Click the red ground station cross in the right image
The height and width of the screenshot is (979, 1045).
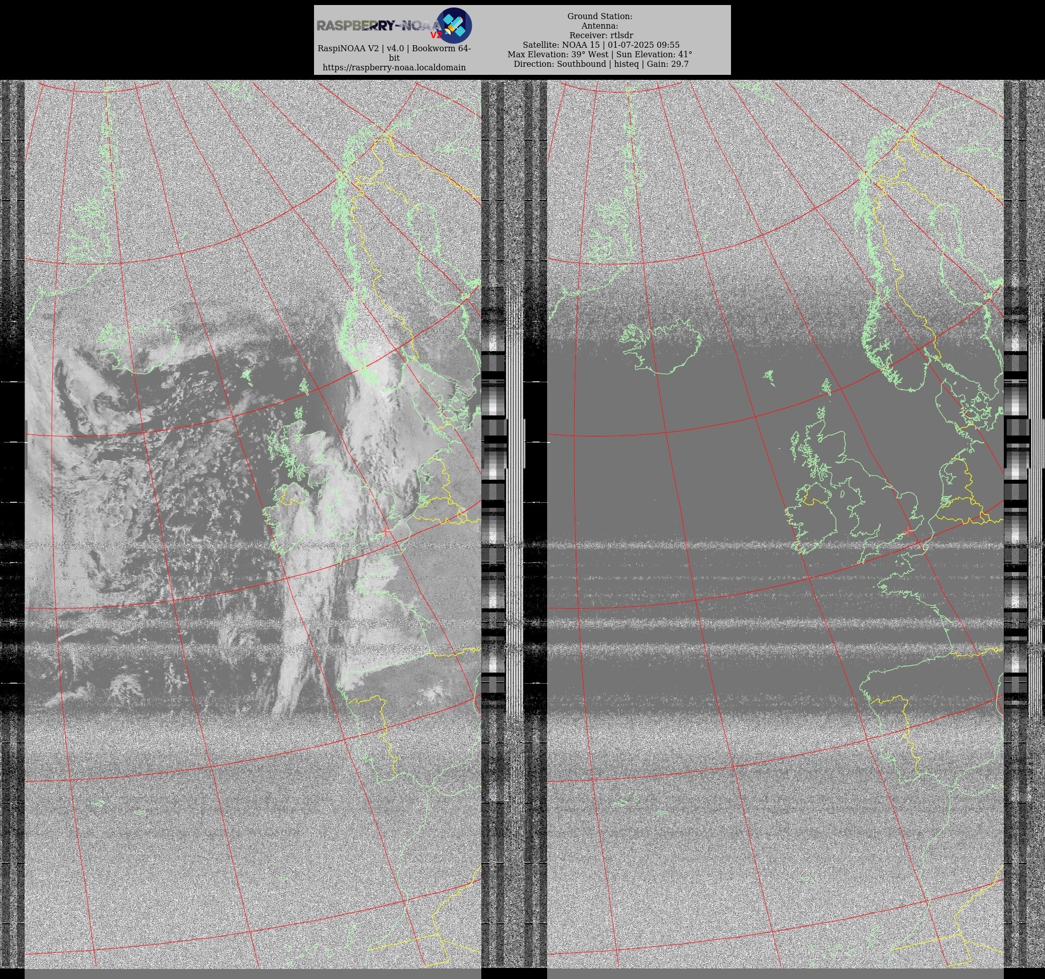(908, 532)
